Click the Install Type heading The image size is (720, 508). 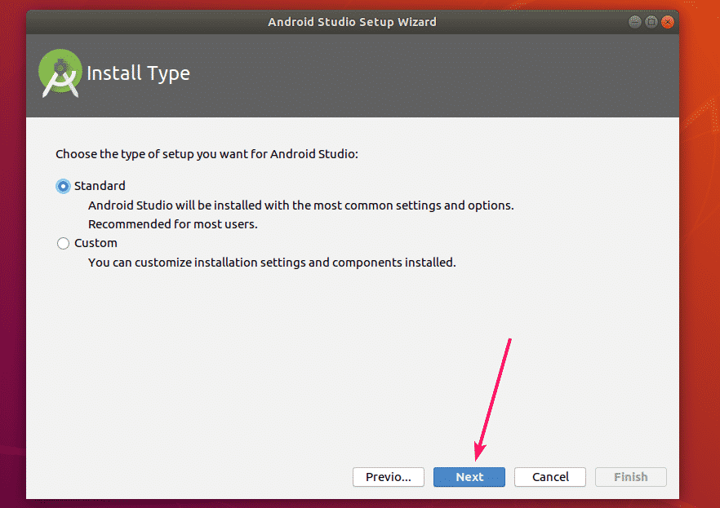coord(138,73)
